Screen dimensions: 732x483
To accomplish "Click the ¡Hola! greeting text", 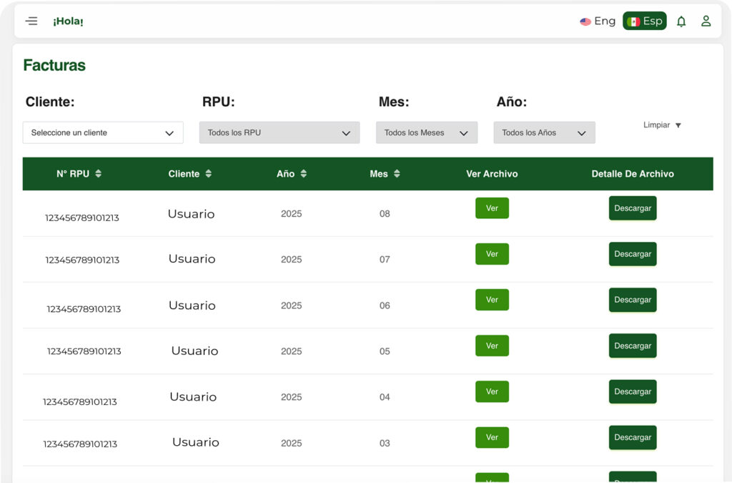I will tap(68, 21).
